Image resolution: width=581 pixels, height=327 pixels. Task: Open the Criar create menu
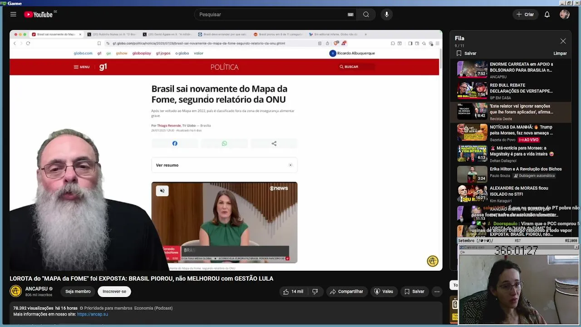pos(525,15)
